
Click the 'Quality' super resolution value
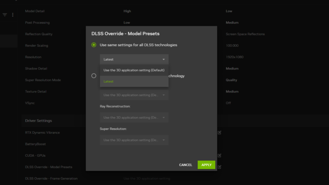tap(232, 80)
